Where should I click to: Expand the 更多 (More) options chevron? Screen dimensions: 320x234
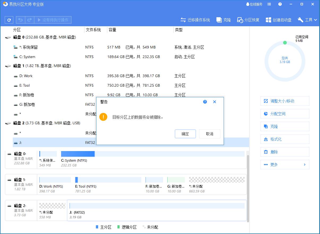tap(305, 164)
